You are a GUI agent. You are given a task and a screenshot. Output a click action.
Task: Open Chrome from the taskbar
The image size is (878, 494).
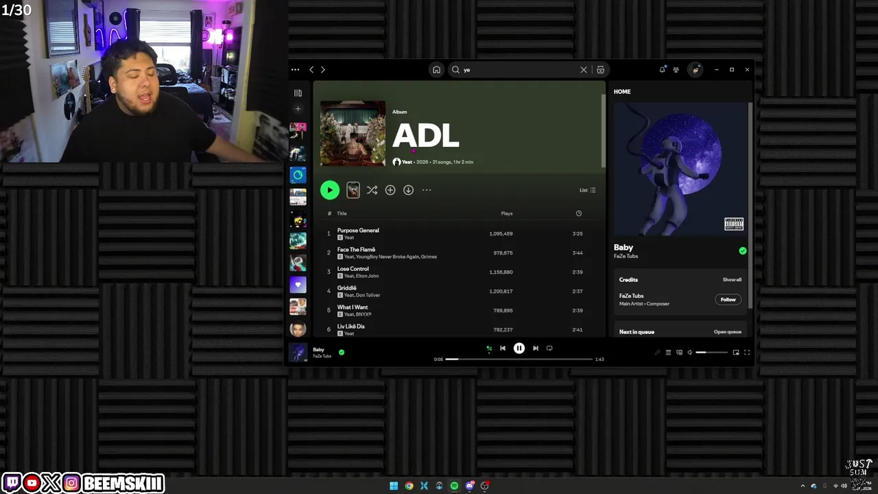(409, 486)
